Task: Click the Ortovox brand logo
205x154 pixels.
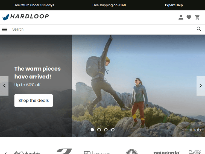Action: pyautogui.click(x=97, y=152)
